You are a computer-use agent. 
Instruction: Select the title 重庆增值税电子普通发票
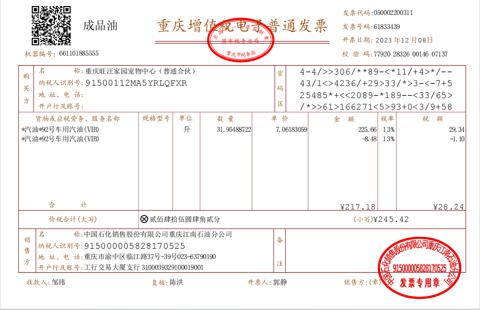(x=242, y=26)
